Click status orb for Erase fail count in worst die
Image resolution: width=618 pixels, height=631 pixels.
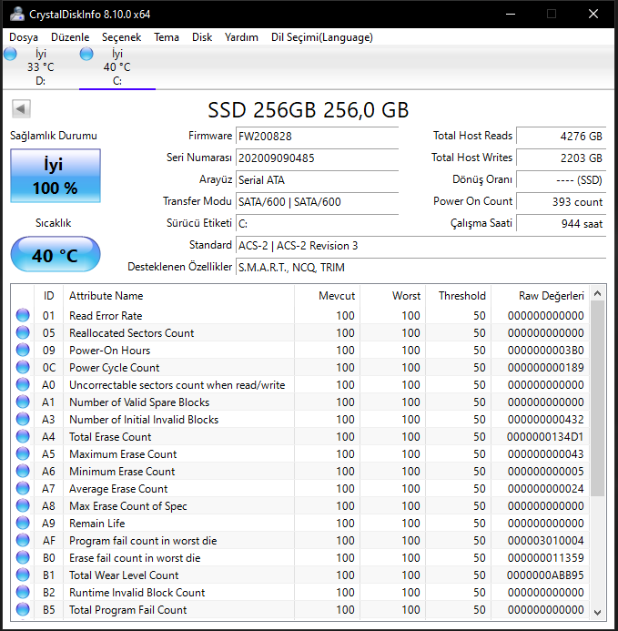(x=23, y=557)
